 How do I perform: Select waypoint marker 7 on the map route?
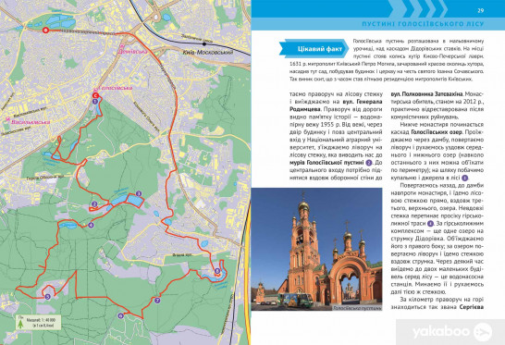tap(157, 301)
